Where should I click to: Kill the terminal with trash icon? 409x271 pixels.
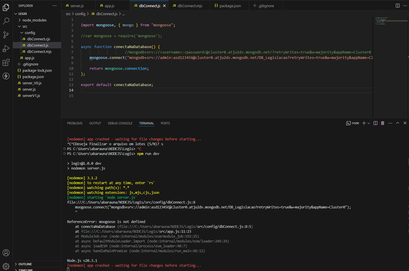(x=383, y=123)
